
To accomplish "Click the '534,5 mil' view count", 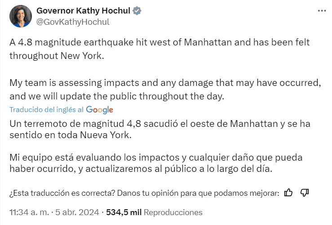I will coord(124,212).
